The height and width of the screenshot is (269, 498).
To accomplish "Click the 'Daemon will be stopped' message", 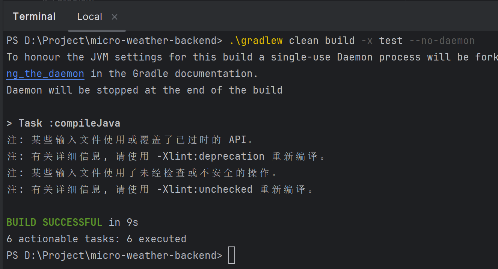I will (144, 90).
